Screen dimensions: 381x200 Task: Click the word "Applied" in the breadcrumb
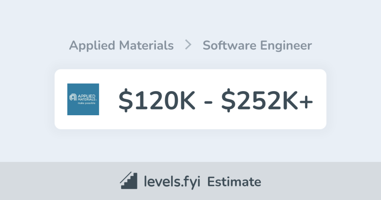click(x=92, y=45)
